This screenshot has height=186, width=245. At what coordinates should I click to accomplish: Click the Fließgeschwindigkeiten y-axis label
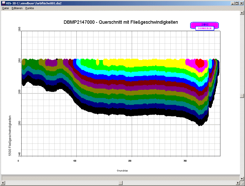point(10,136)
